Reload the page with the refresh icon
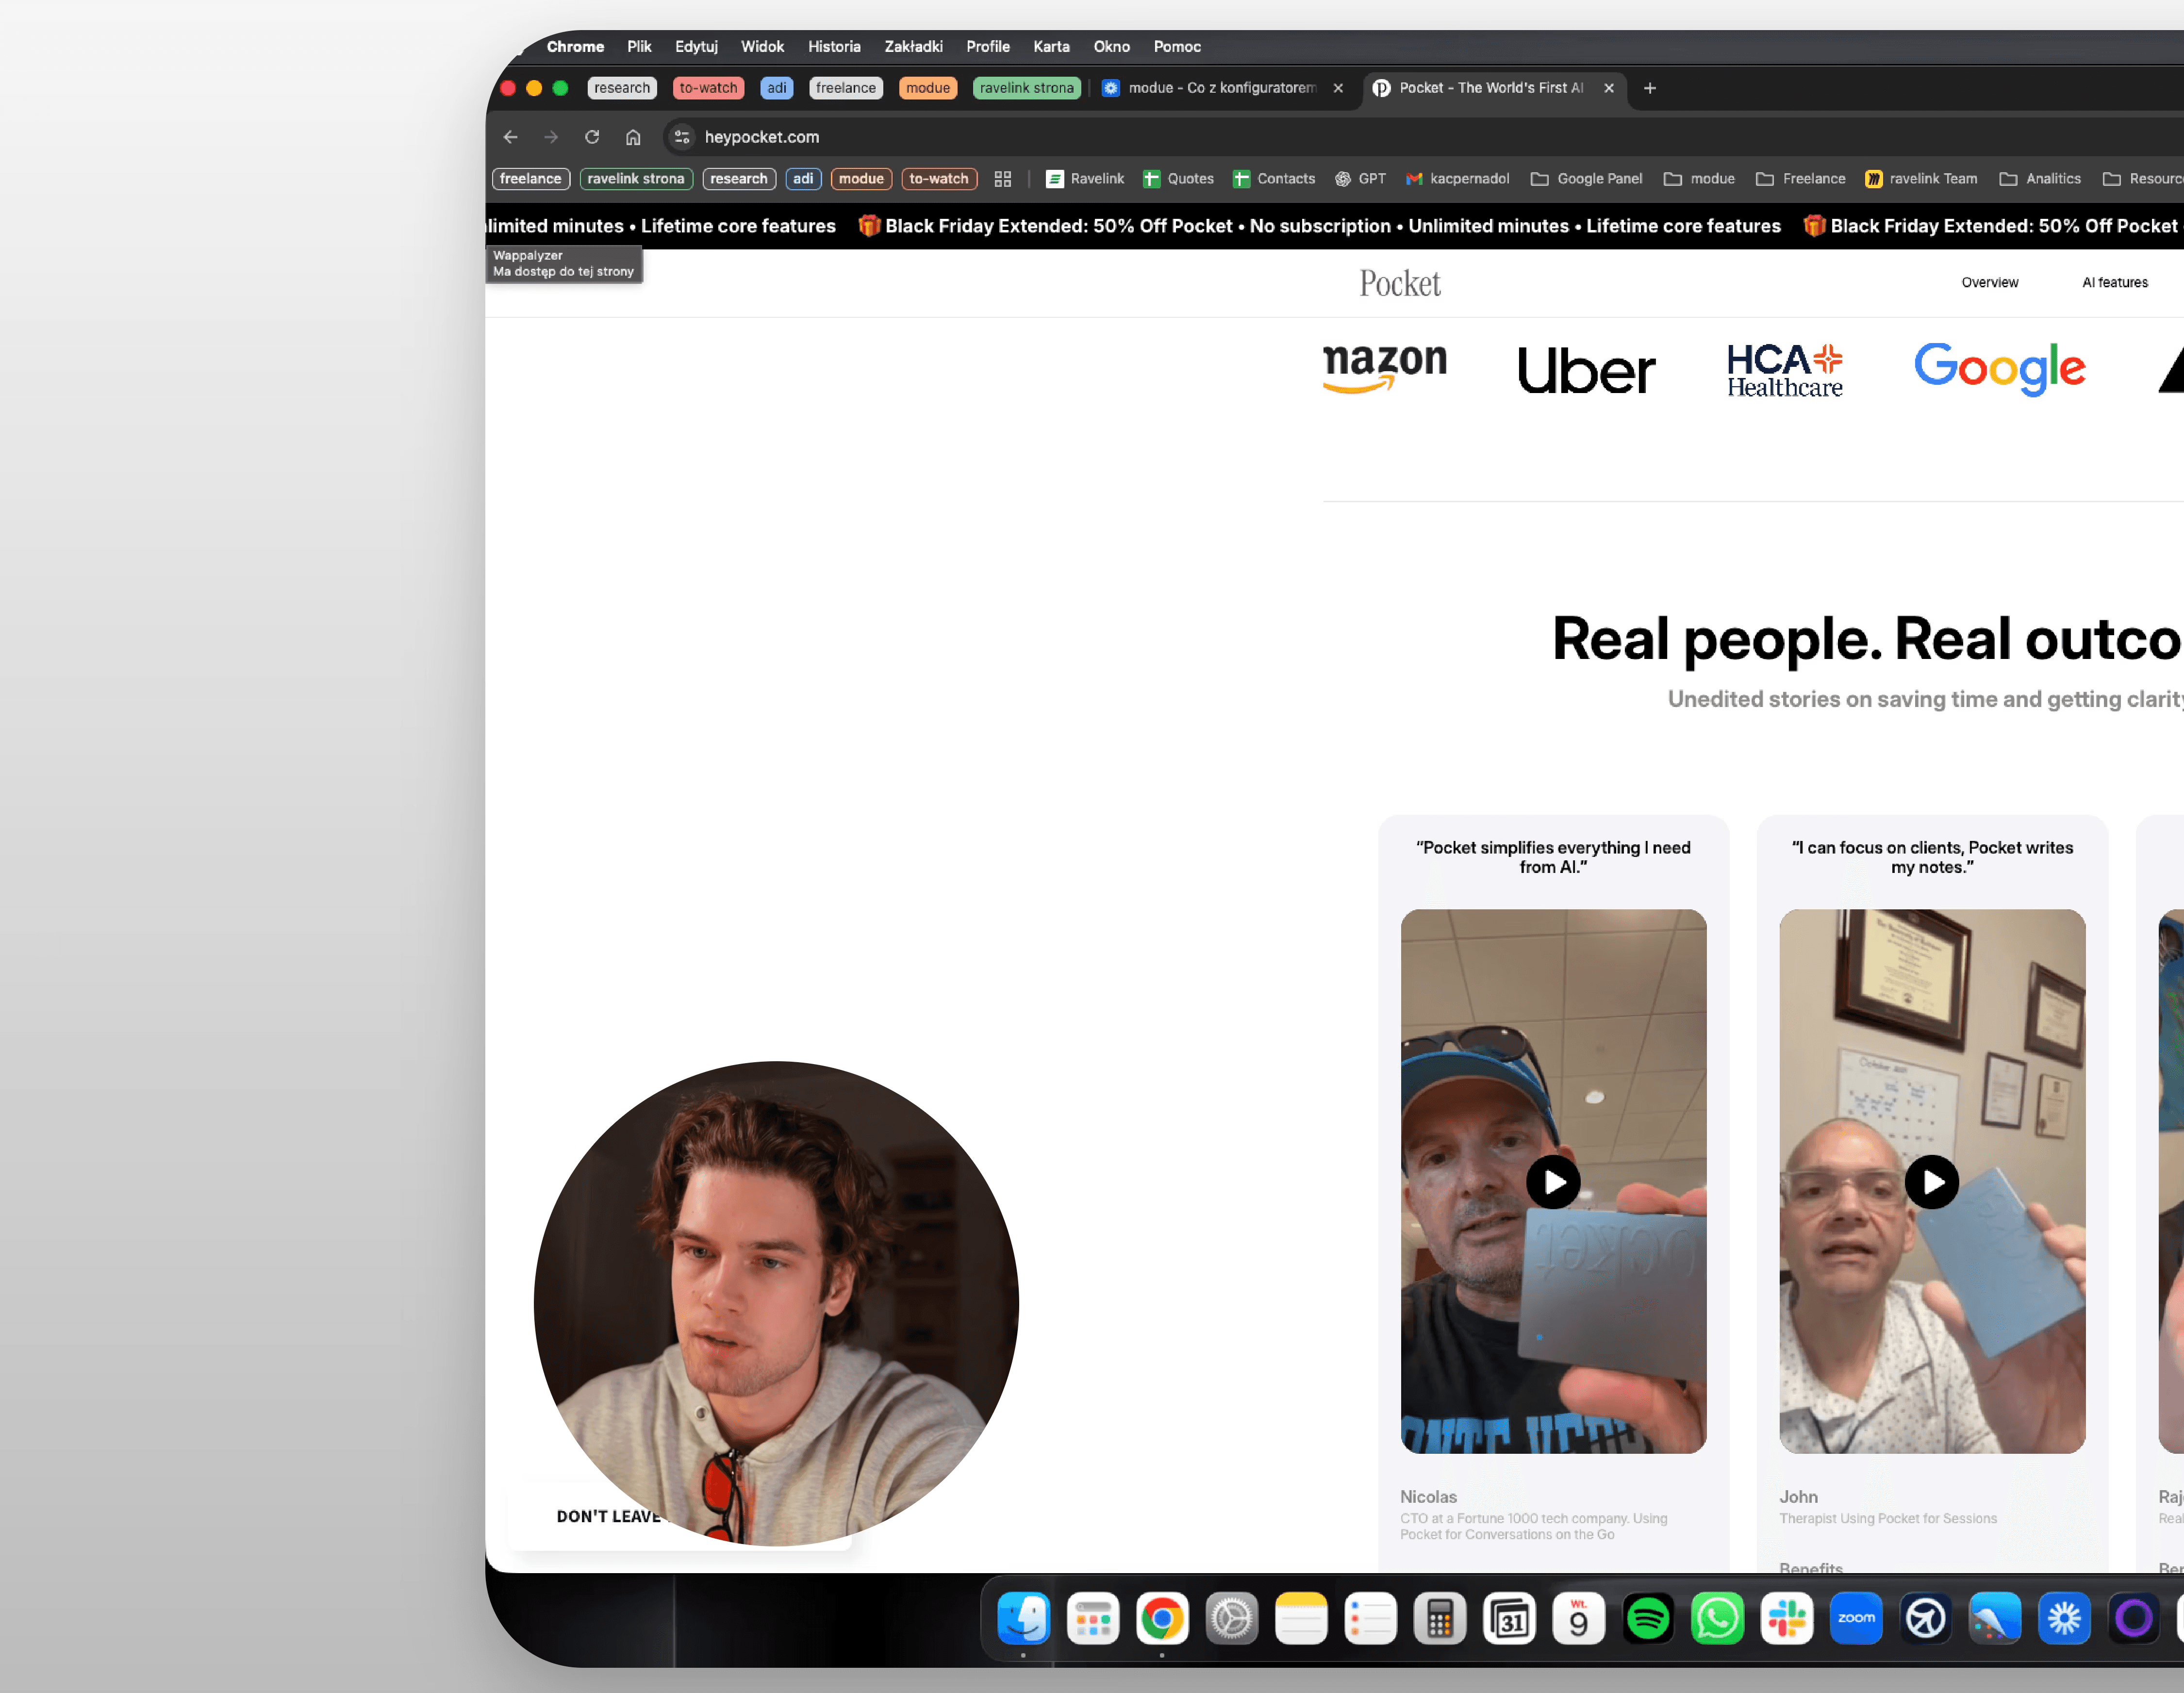The width and height of the screenshot is (2184, 1693). 592,137
